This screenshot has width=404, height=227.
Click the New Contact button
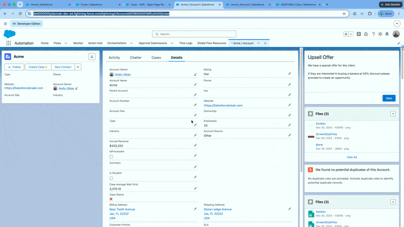pyautogui.click(x=63, y=67)
